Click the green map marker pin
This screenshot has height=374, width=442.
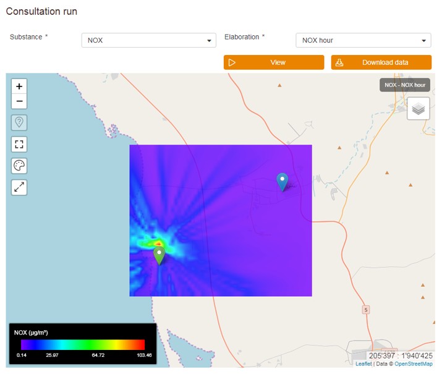(159, 255)
